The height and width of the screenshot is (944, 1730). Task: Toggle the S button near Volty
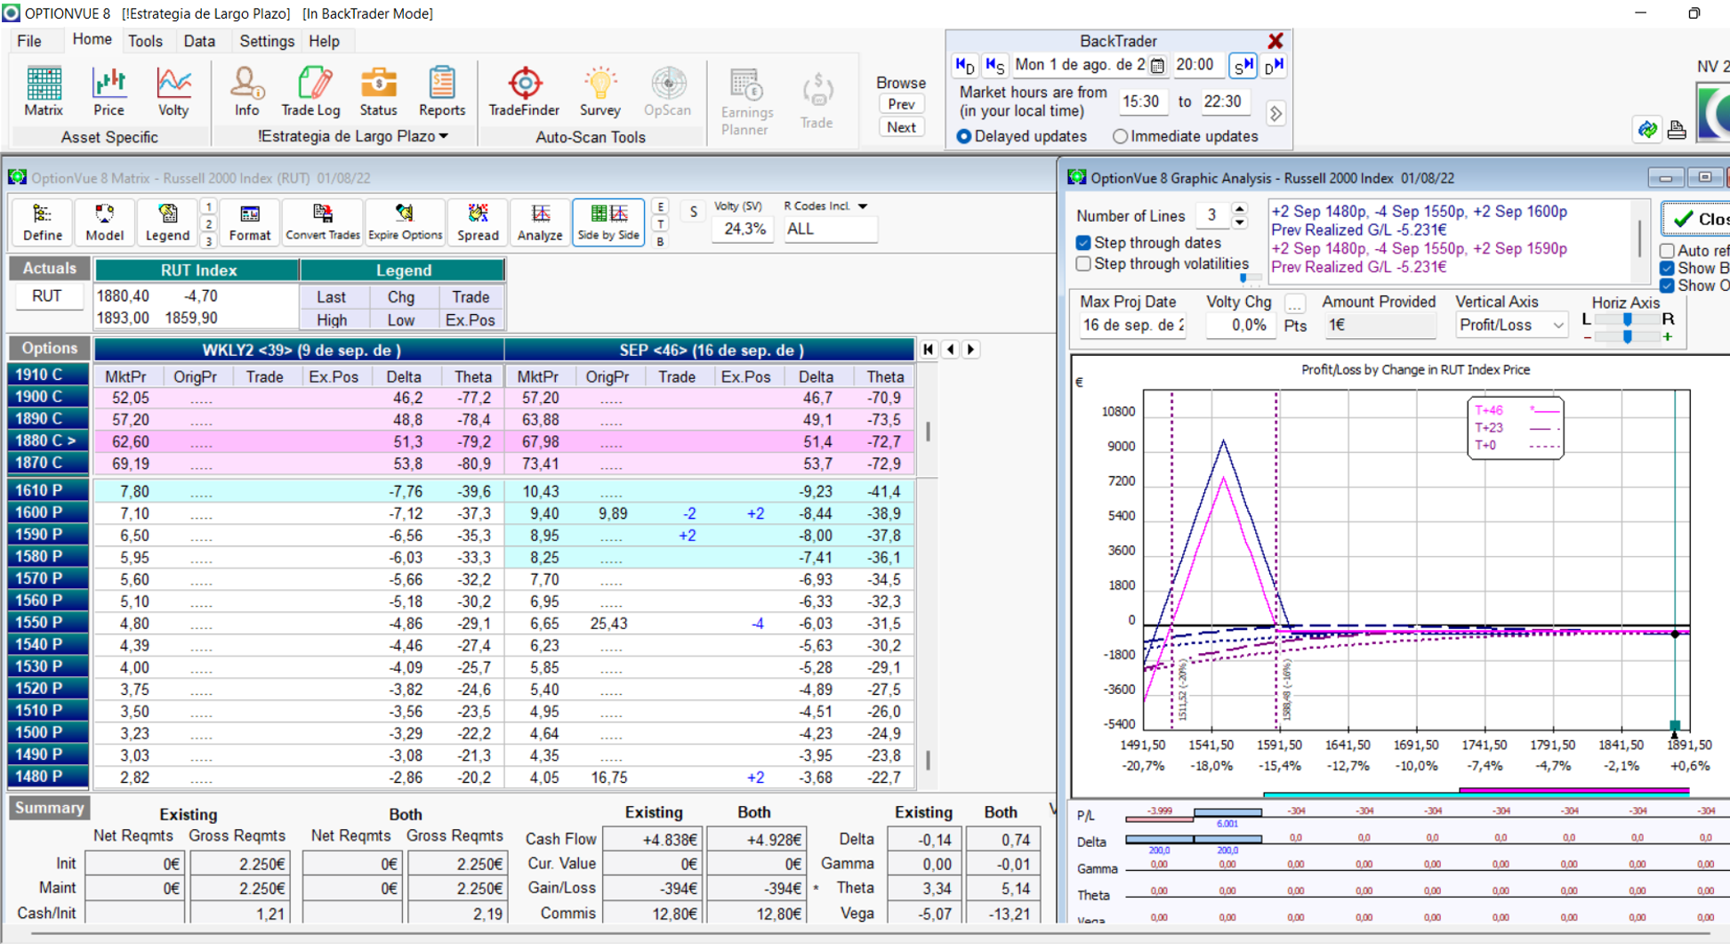coord(693,212)
